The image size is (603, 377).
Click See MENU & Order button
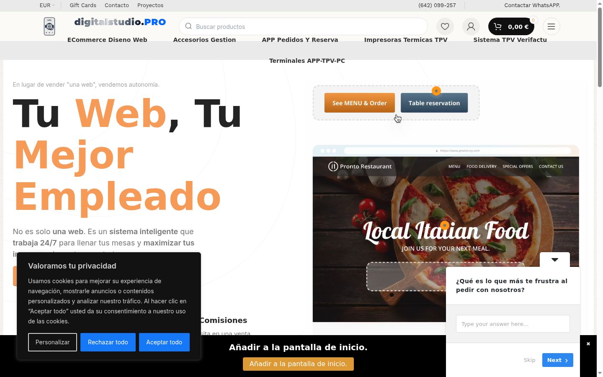click(x=359, y=103)
